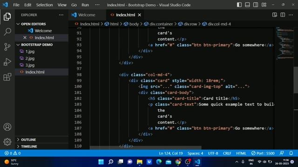Open the View menu
The height and width of the screenshot is (167, 298).
62,5
